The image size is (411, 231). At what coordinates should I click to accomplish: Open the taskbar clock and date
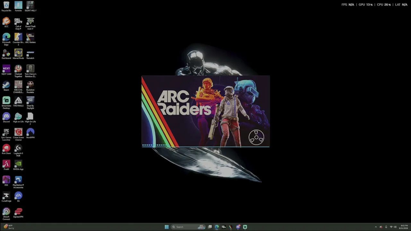[404, 227]
